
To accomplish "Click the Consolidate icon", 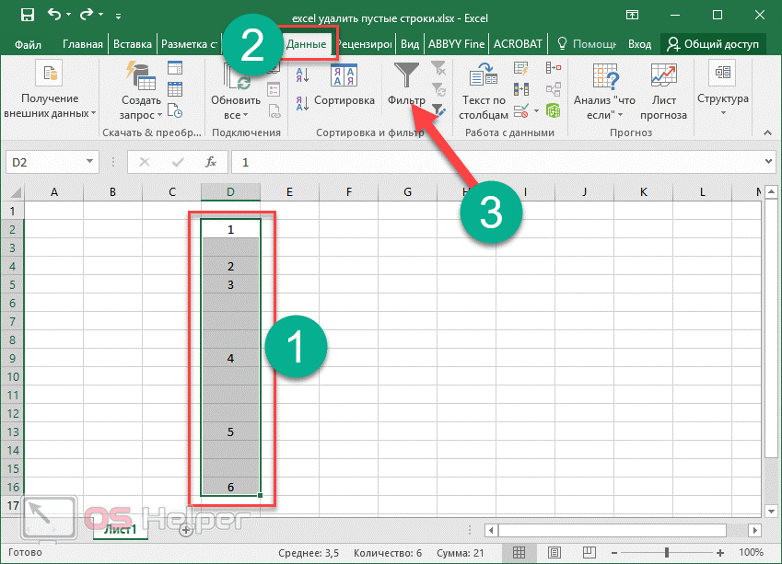I will pyautogui.click(x=553, y=67).
